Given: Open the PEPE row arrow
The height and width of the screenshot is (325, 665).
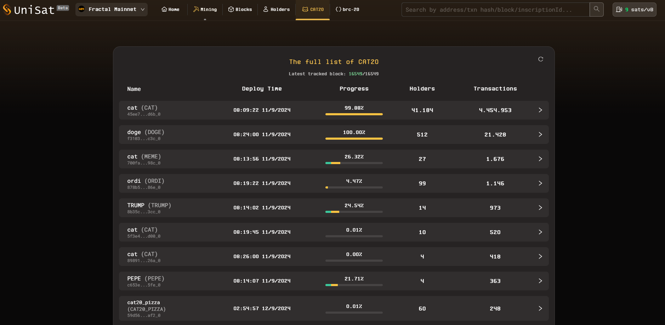Looking at the screenshot, I should (540, 281).
